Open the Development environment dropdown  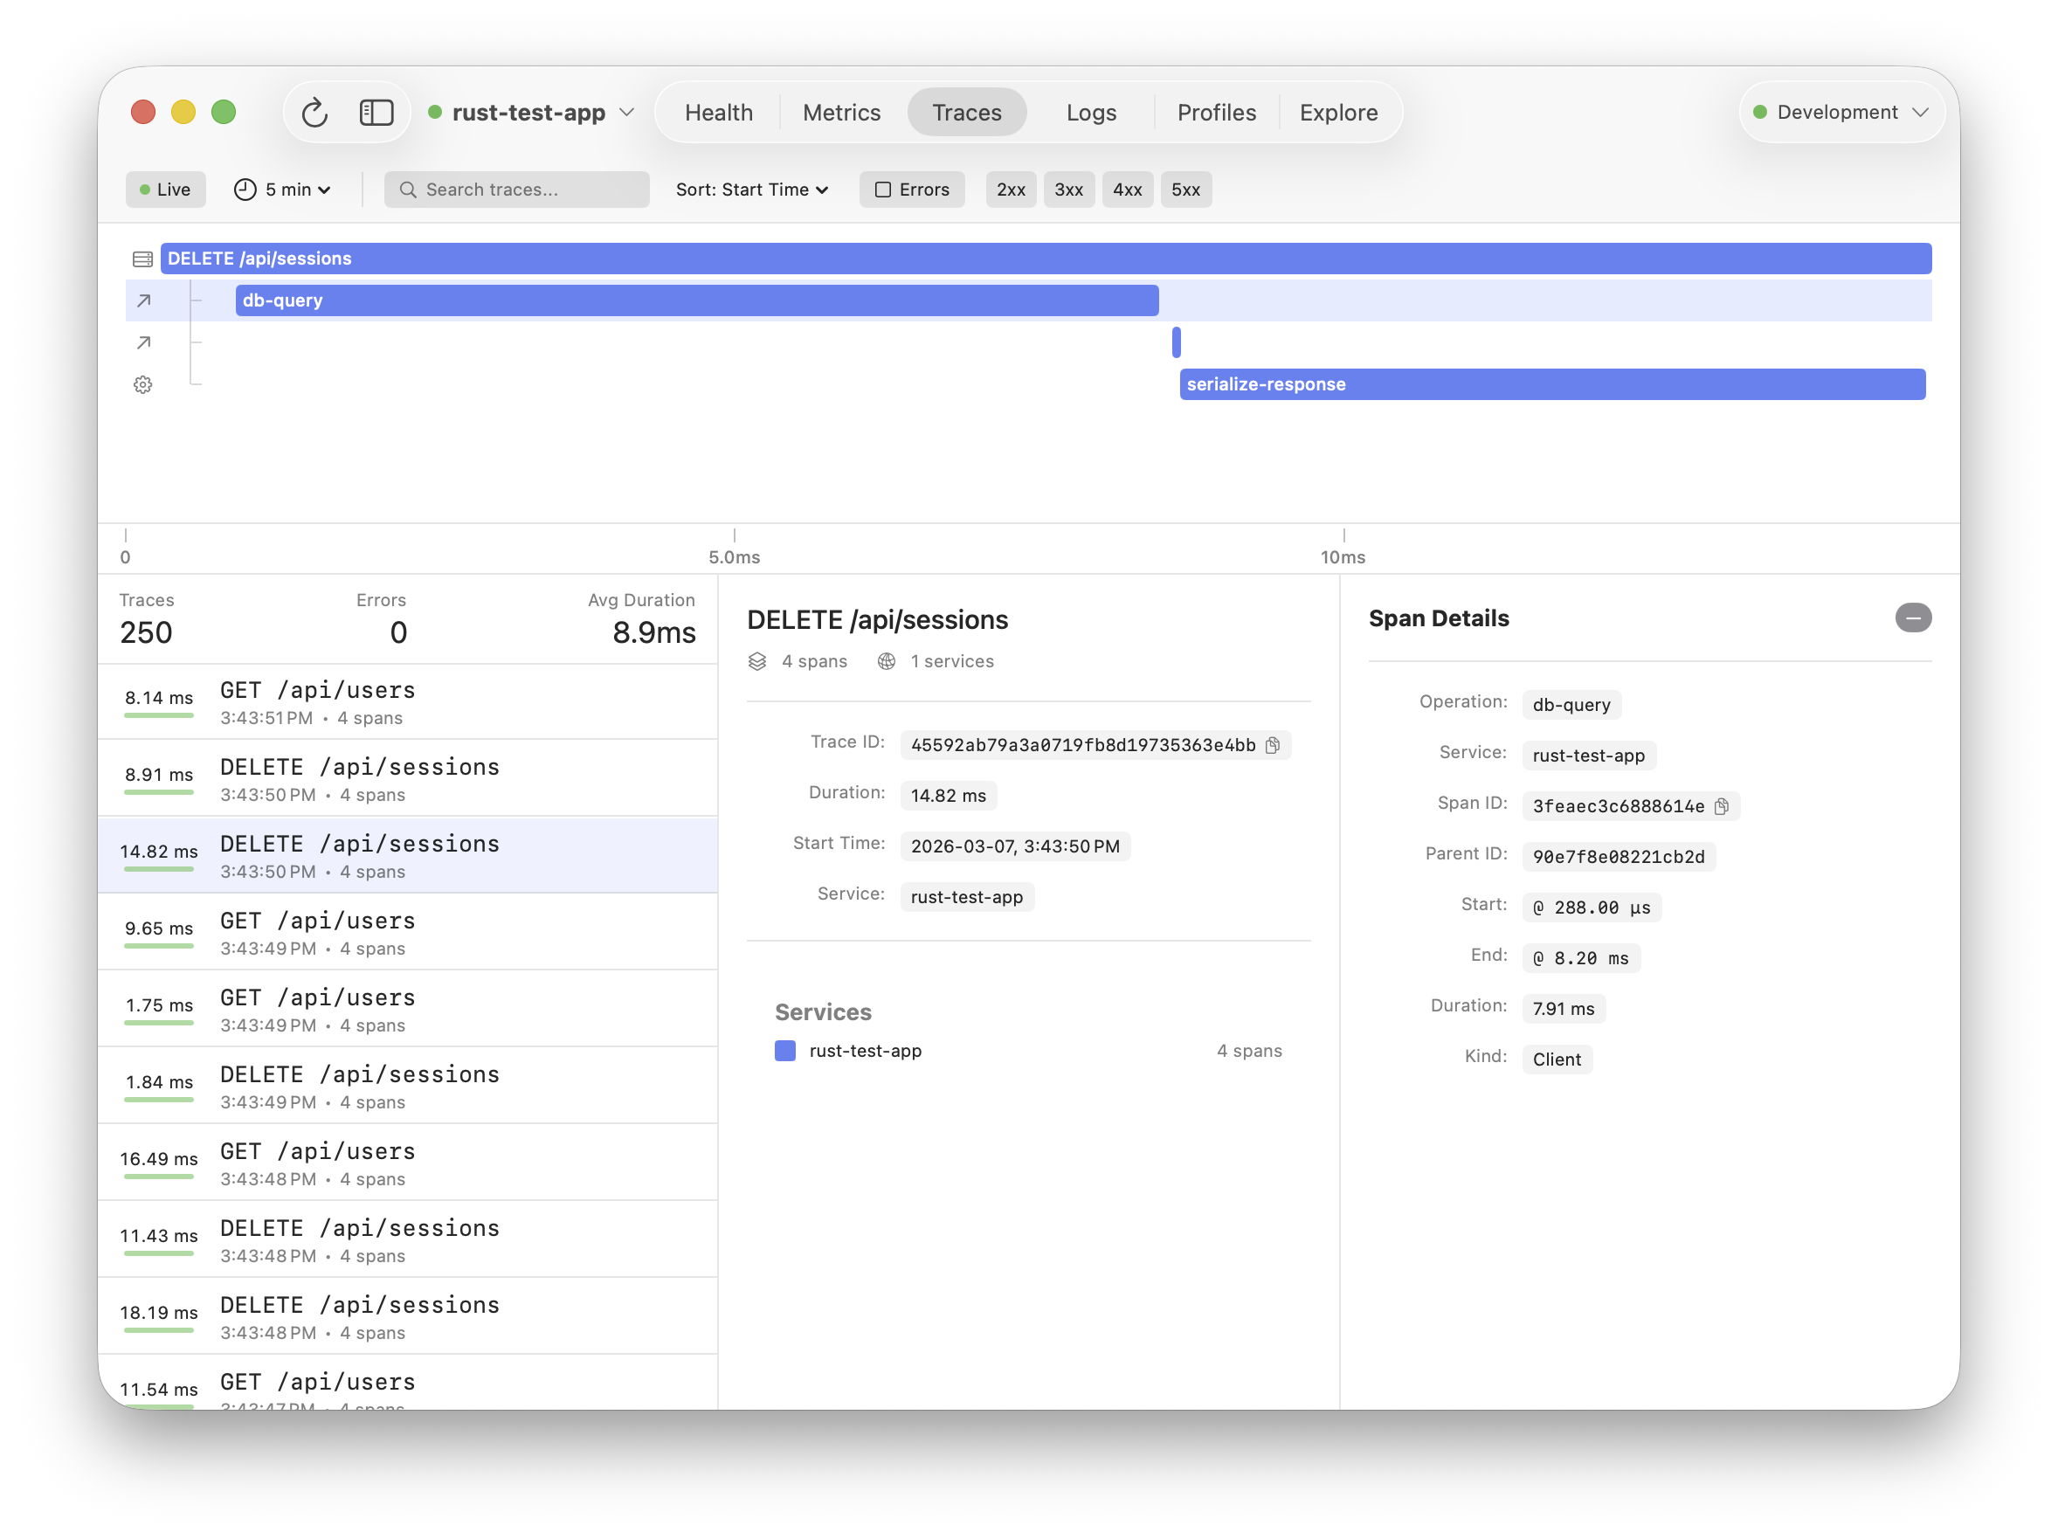click(x=1840, y=113)
